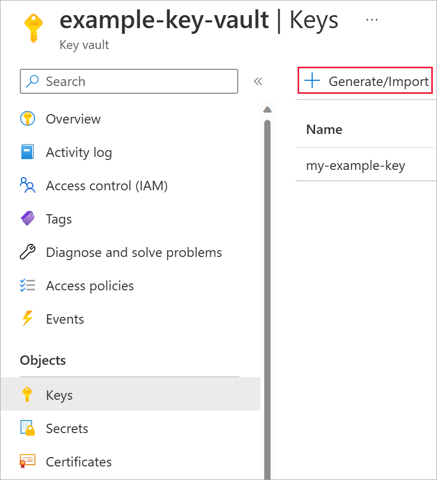This screenshot has width=437, height=480.
Task: Click the Diagnose wrench icon
Action: (28, 252)
